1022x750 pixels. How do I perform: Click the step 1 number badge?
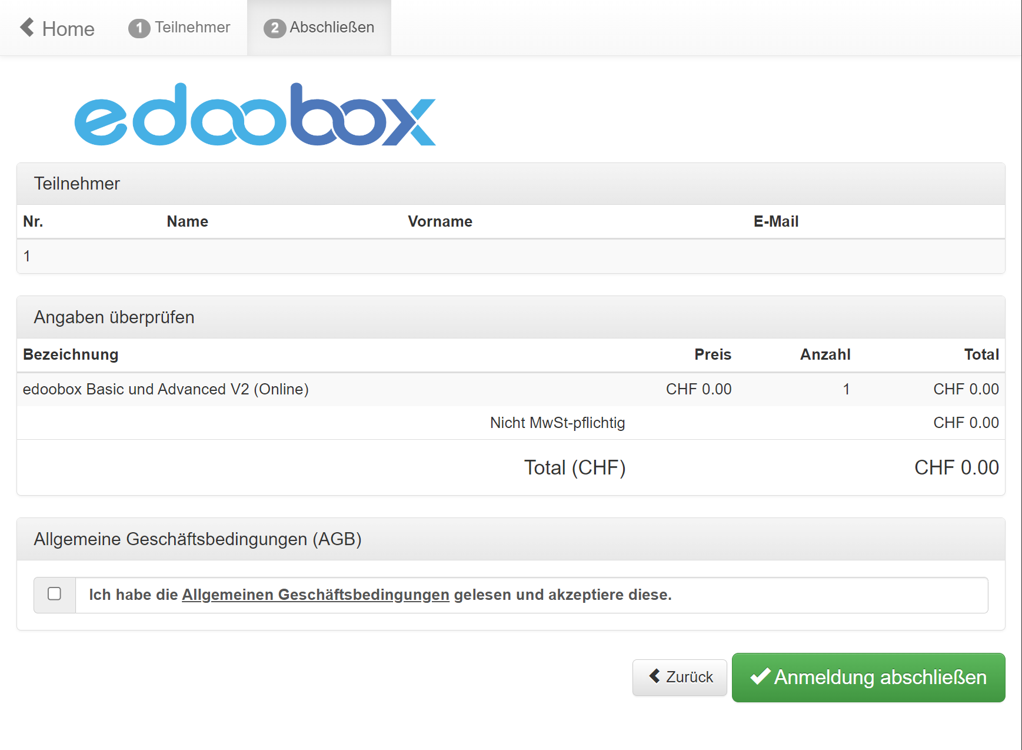click(x=139, y=28)
